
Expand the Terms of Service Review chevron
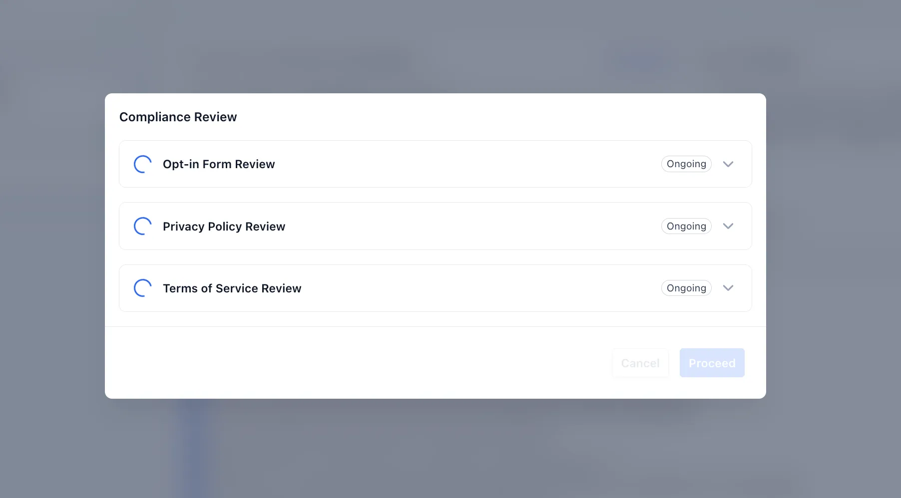728,288
